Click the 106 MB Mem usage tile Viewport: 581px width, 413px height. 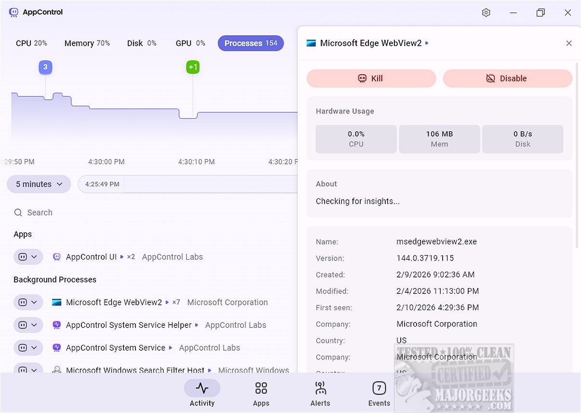coord(439,139)
